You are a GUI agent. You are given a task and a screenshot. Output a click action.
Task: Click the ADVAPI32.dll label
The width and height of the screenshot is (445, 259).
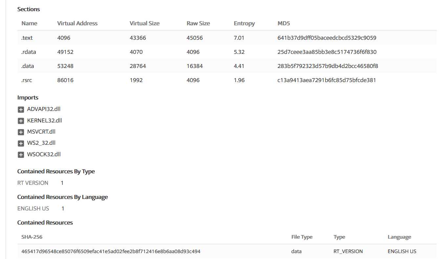44,109
